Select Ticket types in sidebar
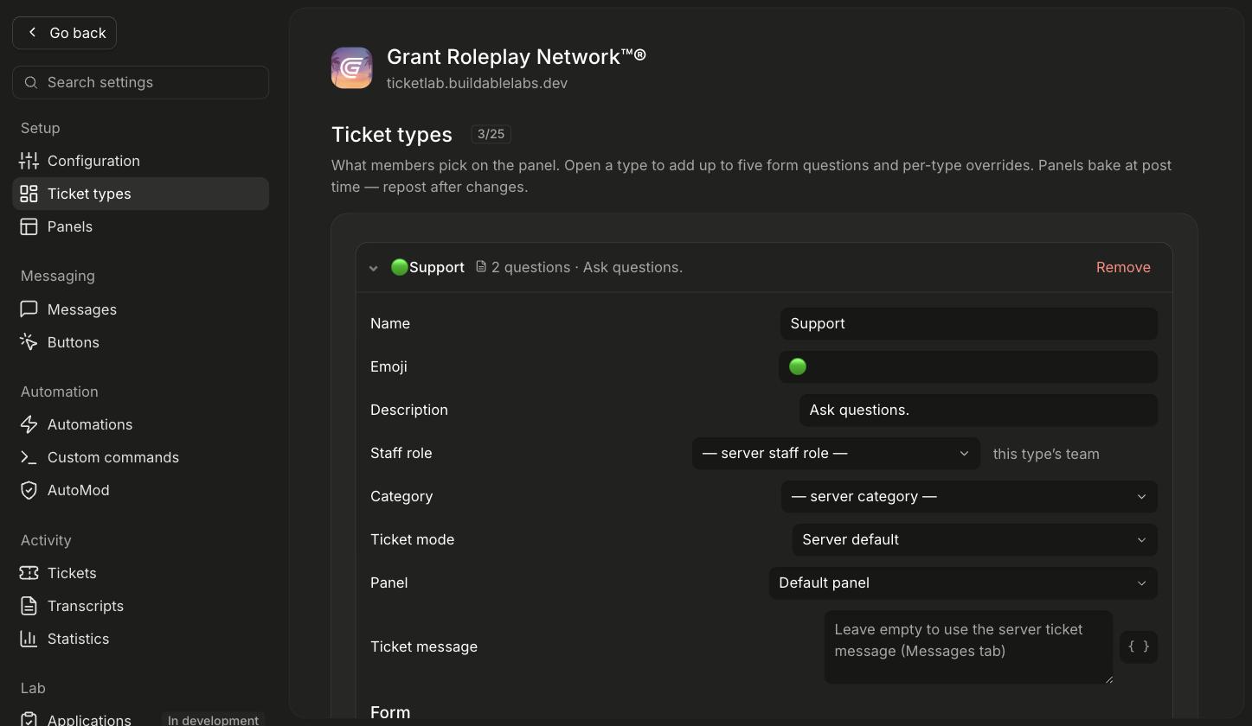 140,194
